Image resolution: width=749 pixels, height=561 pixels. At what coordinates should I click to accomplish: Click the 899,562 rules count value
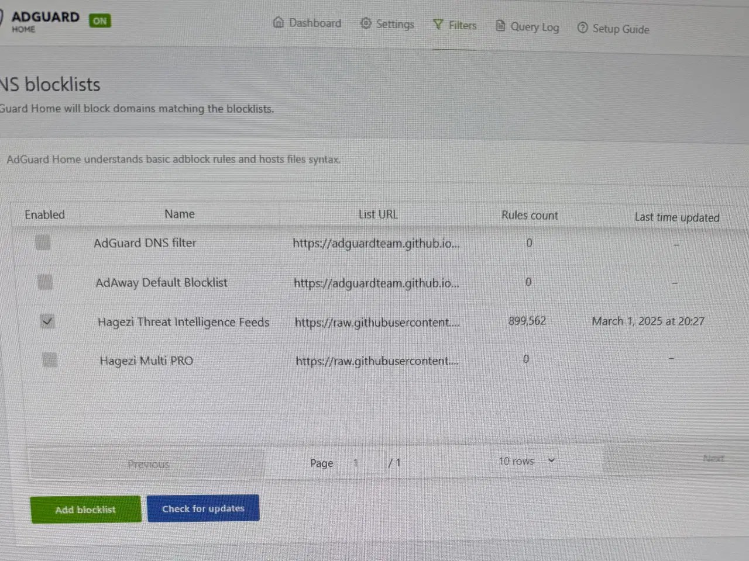[527, 321]
